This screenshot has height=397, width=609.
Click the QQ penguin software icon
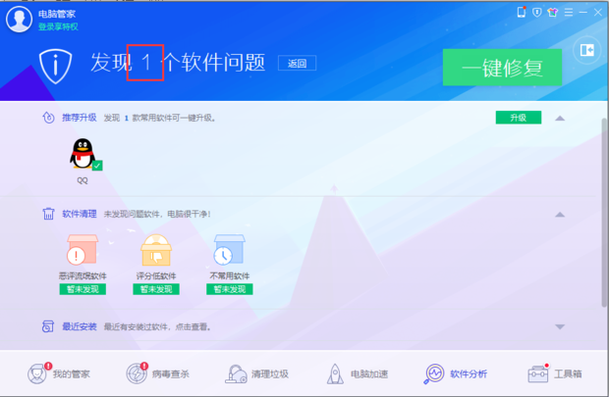(83, 153)
